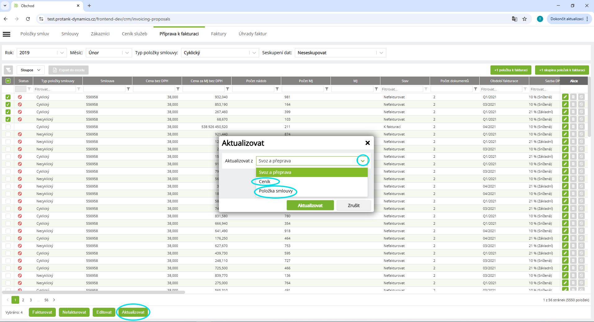Uncheck the checkbox for row 68,670

coord(8,119)
